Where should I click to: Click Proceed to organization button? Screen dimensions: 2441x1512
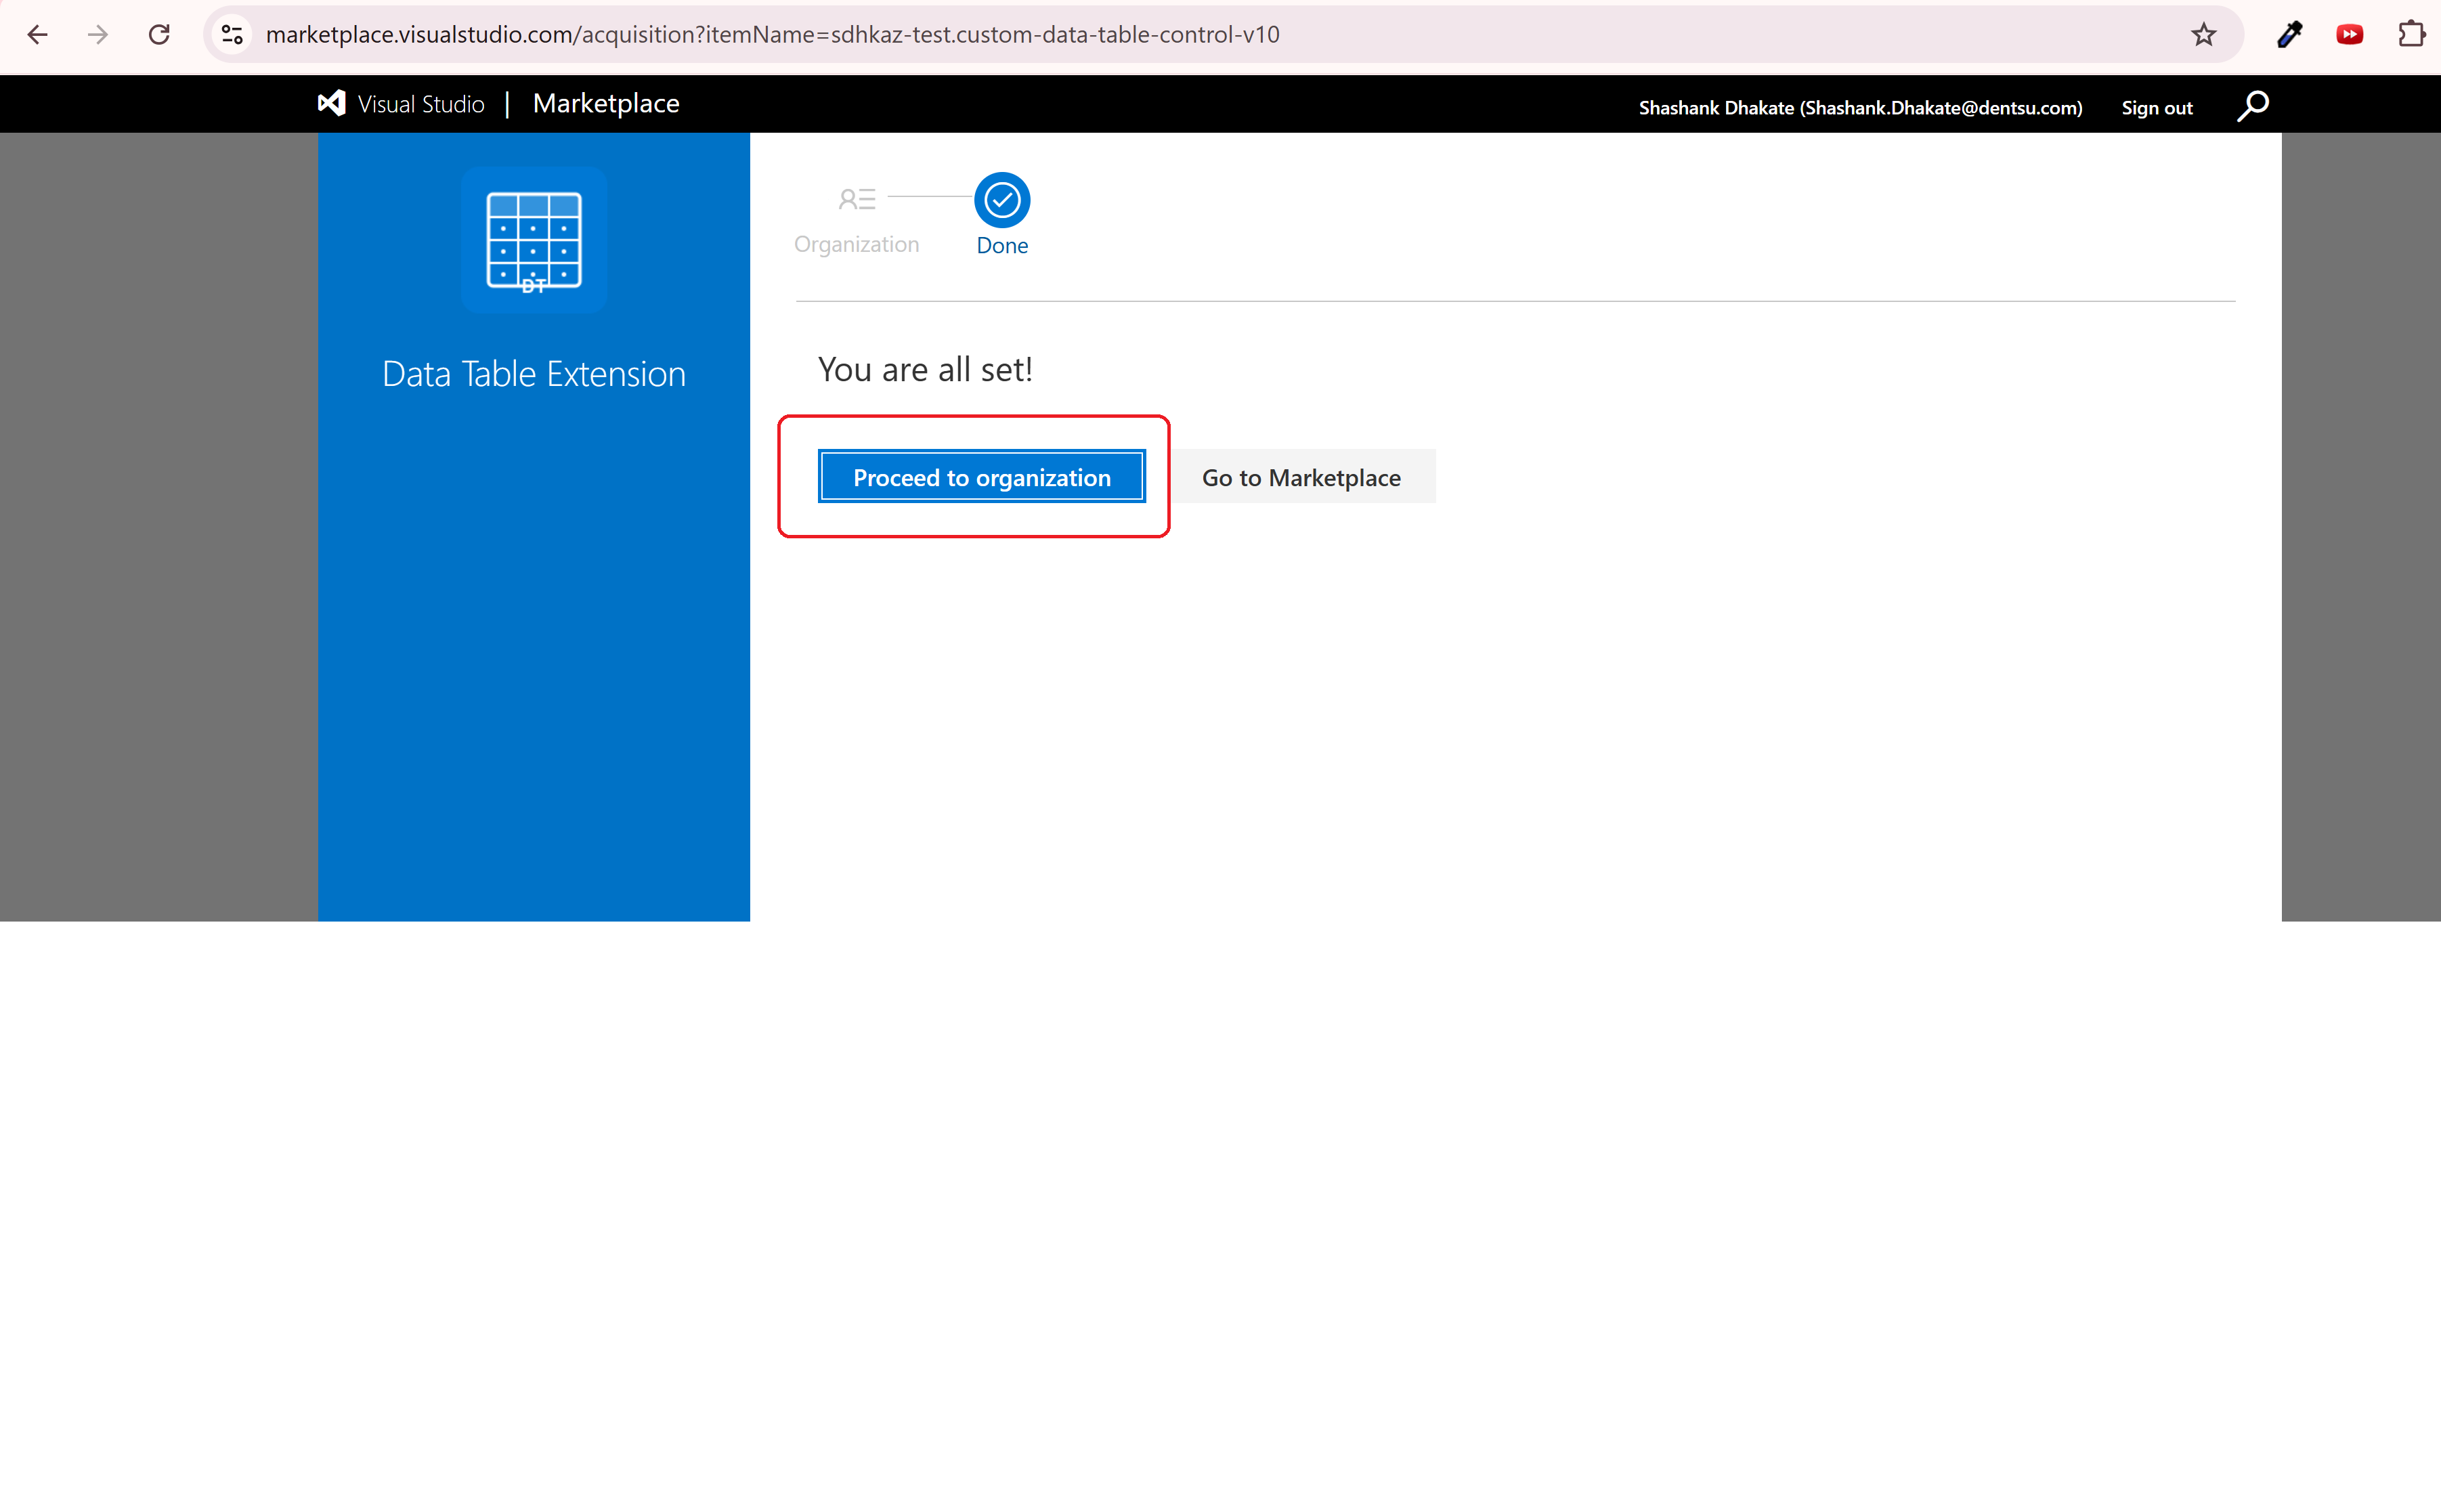[x=981, y=477]
